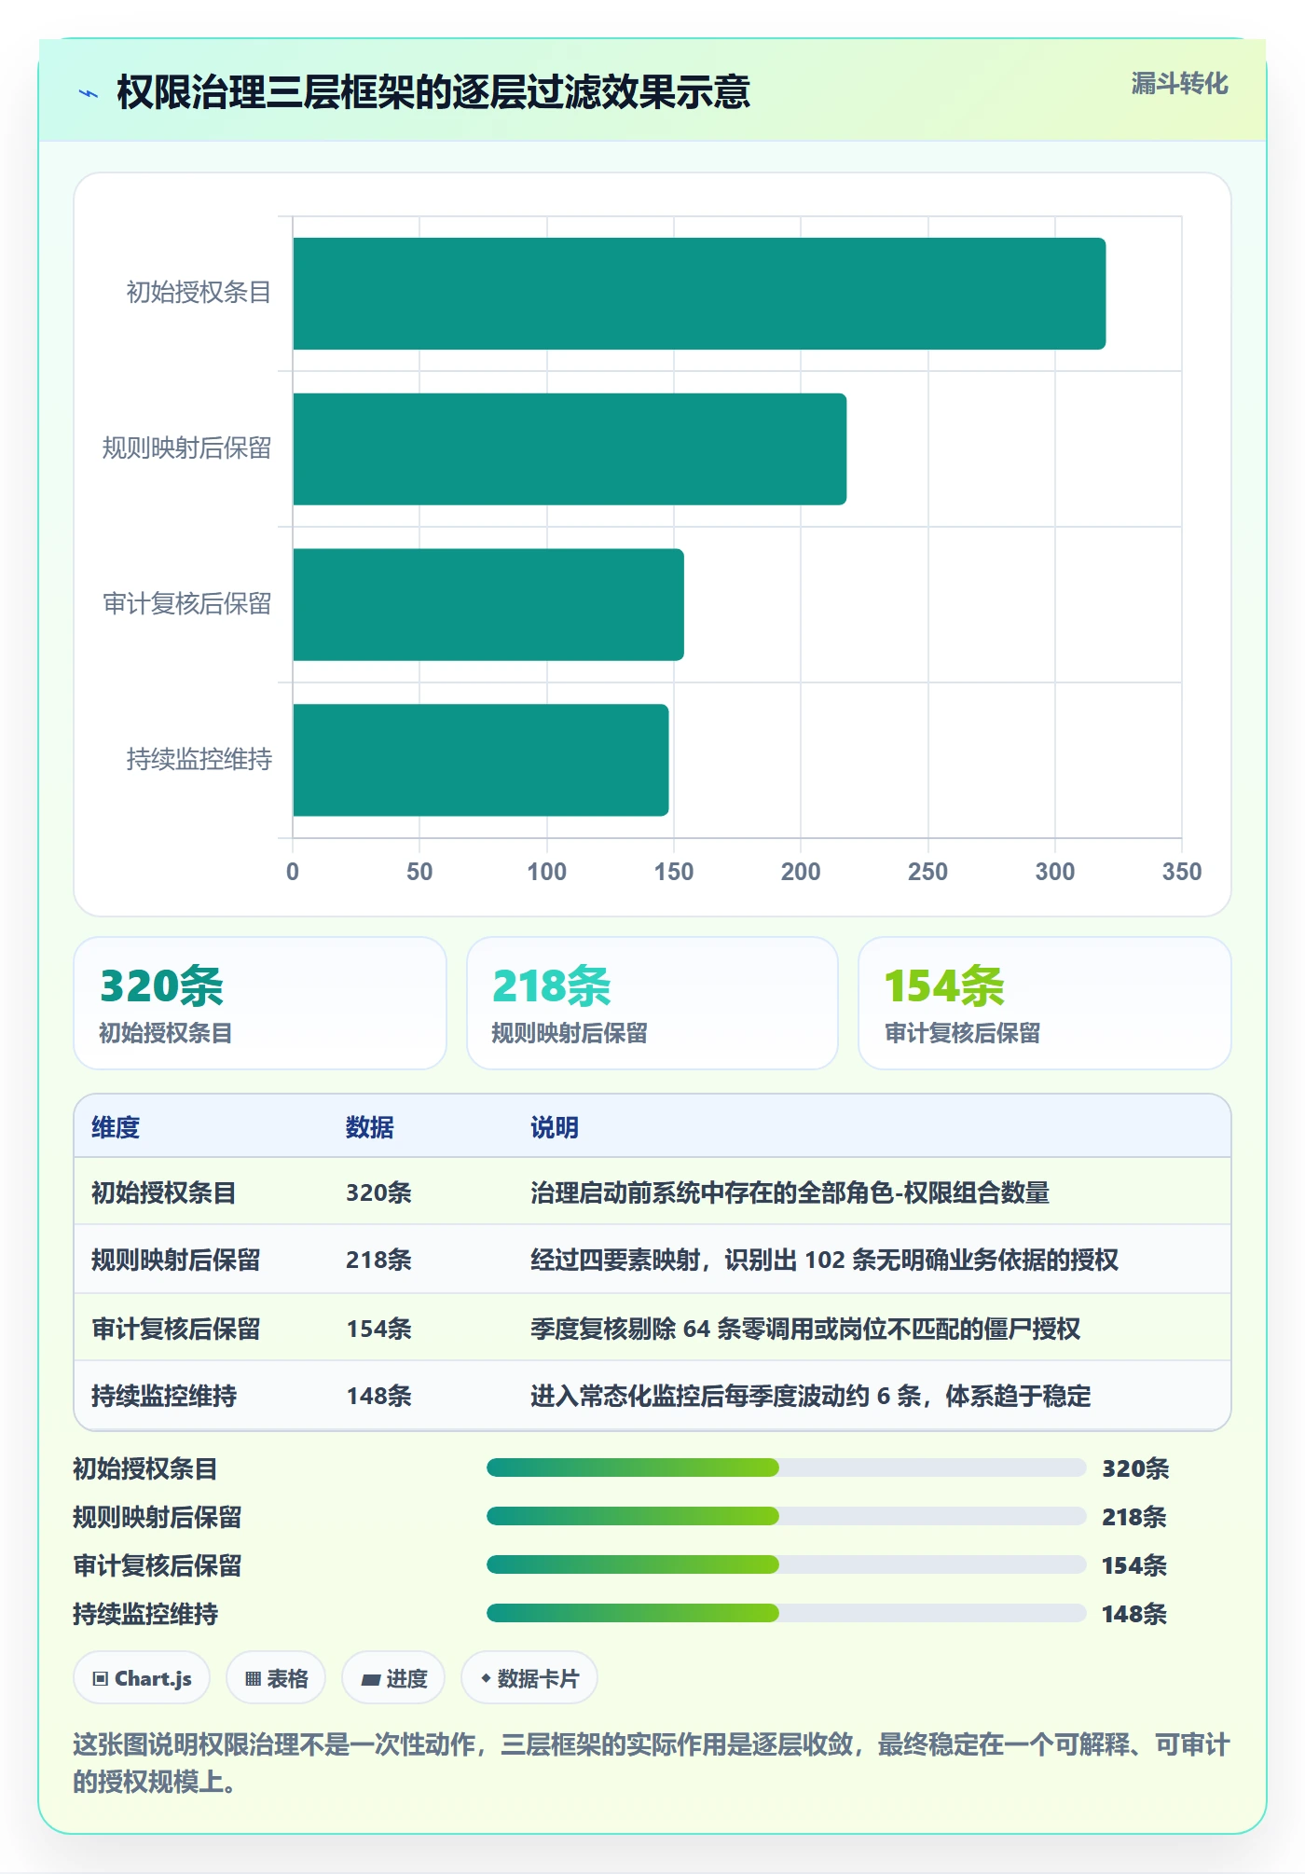The height and width of the screenshot is (1874, 1305).
Task: Click progress row label 规则映射后保留
Action: tap(158, 1517)
